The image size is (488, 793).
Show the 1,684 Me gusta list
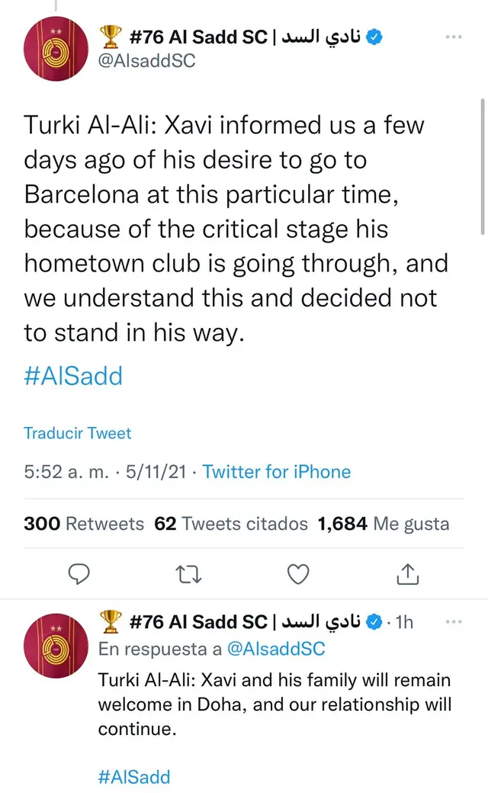pyautogui.click(x=383, y=524)
